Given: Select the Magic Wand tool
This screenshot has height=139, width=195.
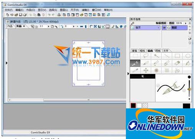Looking at the screenshot, I should [156, 56].
